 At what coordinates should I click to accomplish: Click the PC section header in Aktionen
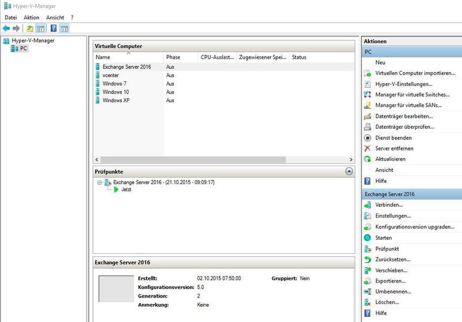point(412,52)
